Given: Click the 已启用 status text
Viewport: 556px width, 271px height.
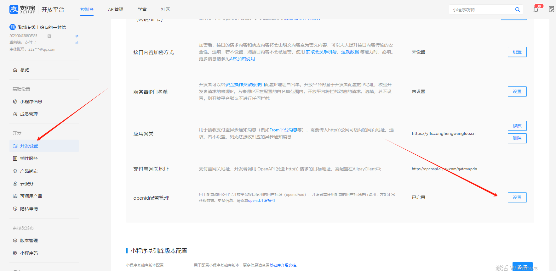Looking at the screenshot, I should click(x=418, y=197).
